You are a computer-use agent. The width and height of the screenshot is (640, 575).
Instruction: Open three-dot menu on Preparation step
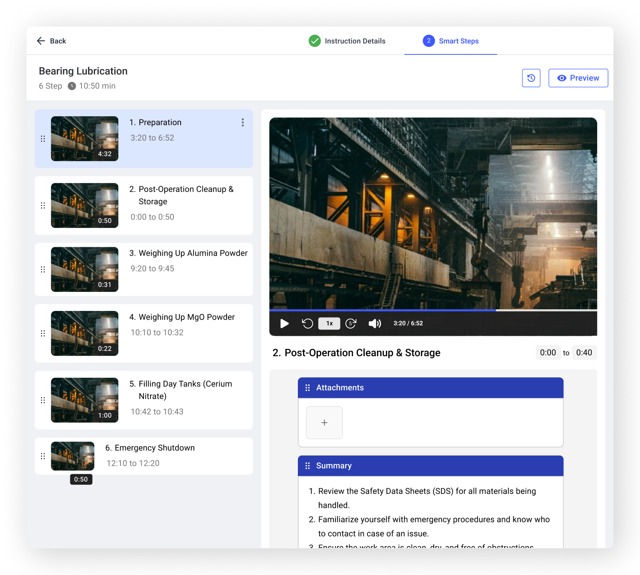[x=243, y=123]
